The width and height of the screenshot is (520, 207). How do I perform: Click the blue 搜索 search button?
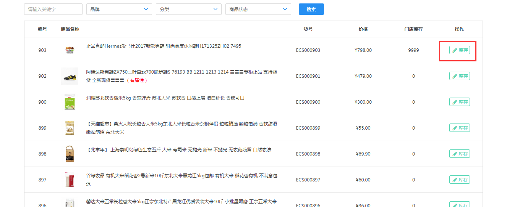coord(311,9)
